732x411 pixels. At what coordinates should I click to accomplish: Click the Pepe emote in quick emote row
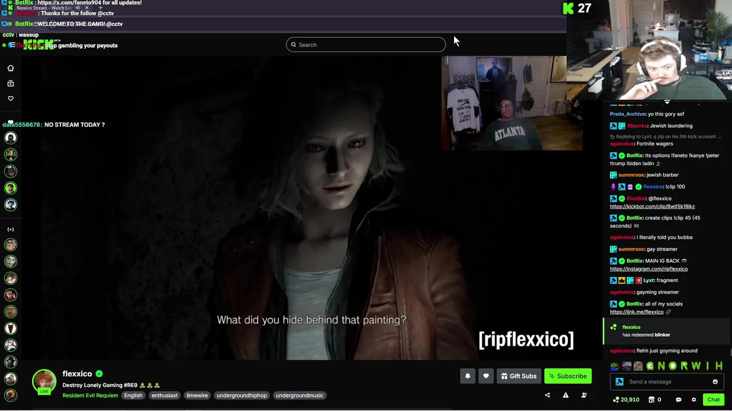point(614,366)
